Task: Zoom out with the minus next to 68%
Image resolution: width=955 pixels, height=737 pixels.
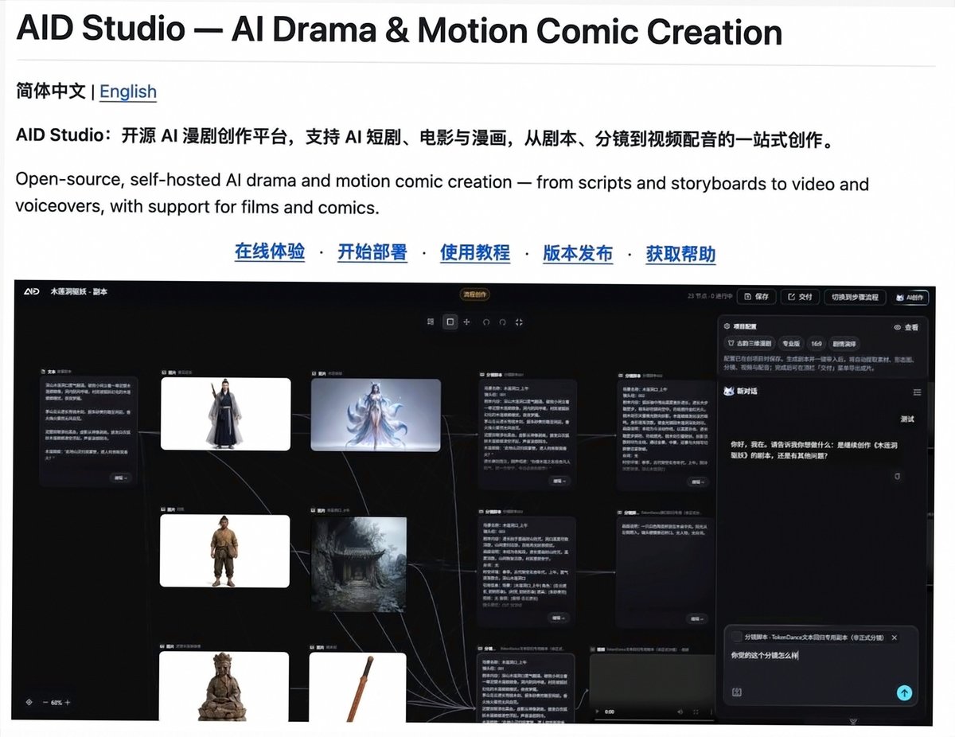Action: click(45, 702)
